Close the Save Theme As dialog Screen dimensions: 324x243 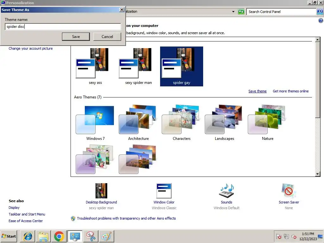point(122,10)
